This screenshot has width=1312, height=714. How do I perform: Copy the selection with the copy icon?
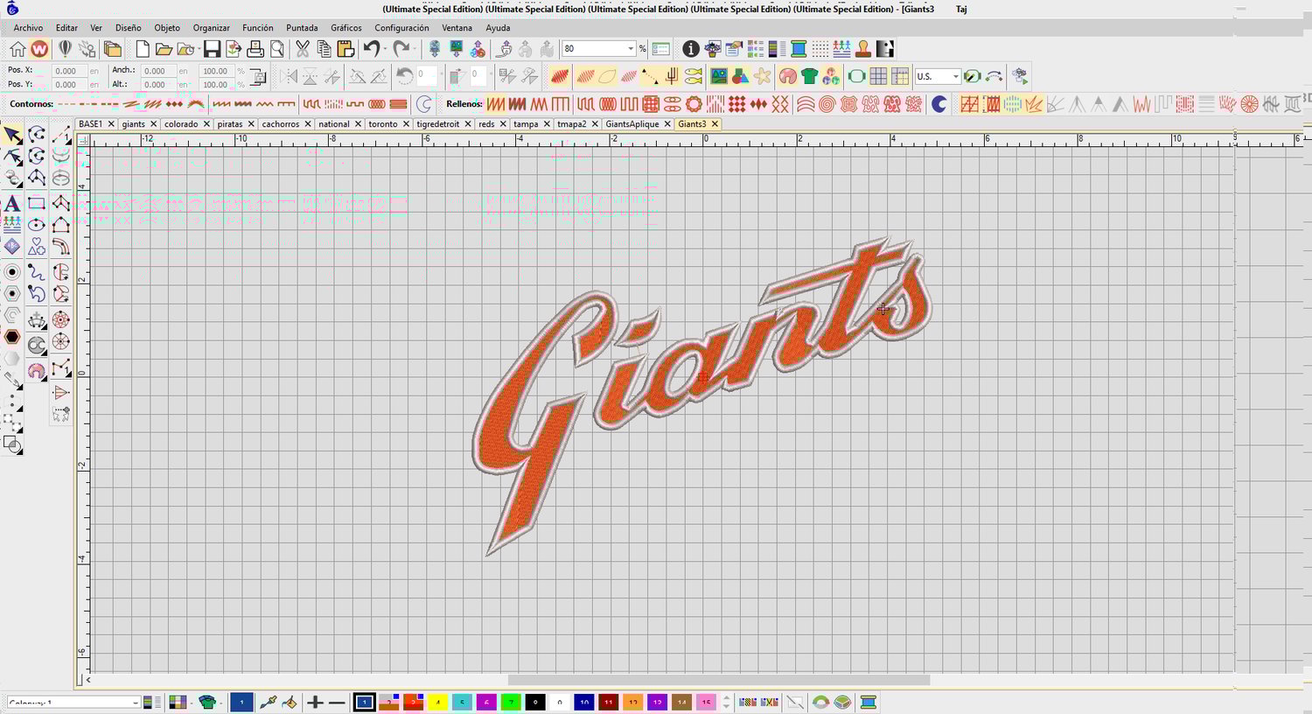tap(324, 49)
